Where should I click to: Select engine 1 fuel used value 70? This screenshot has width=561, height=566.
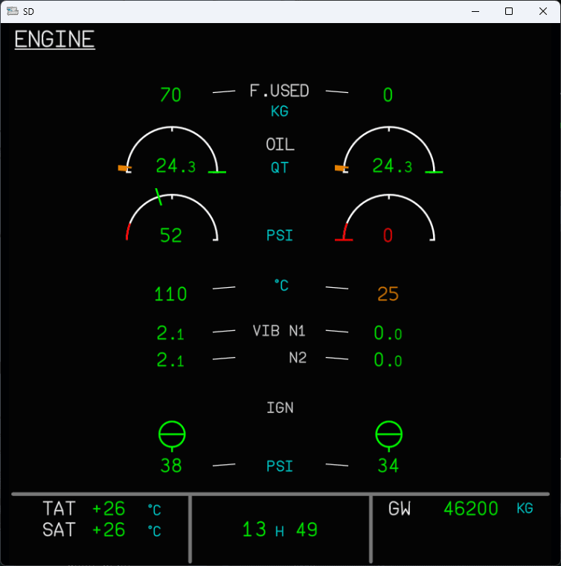pos(170,95)
